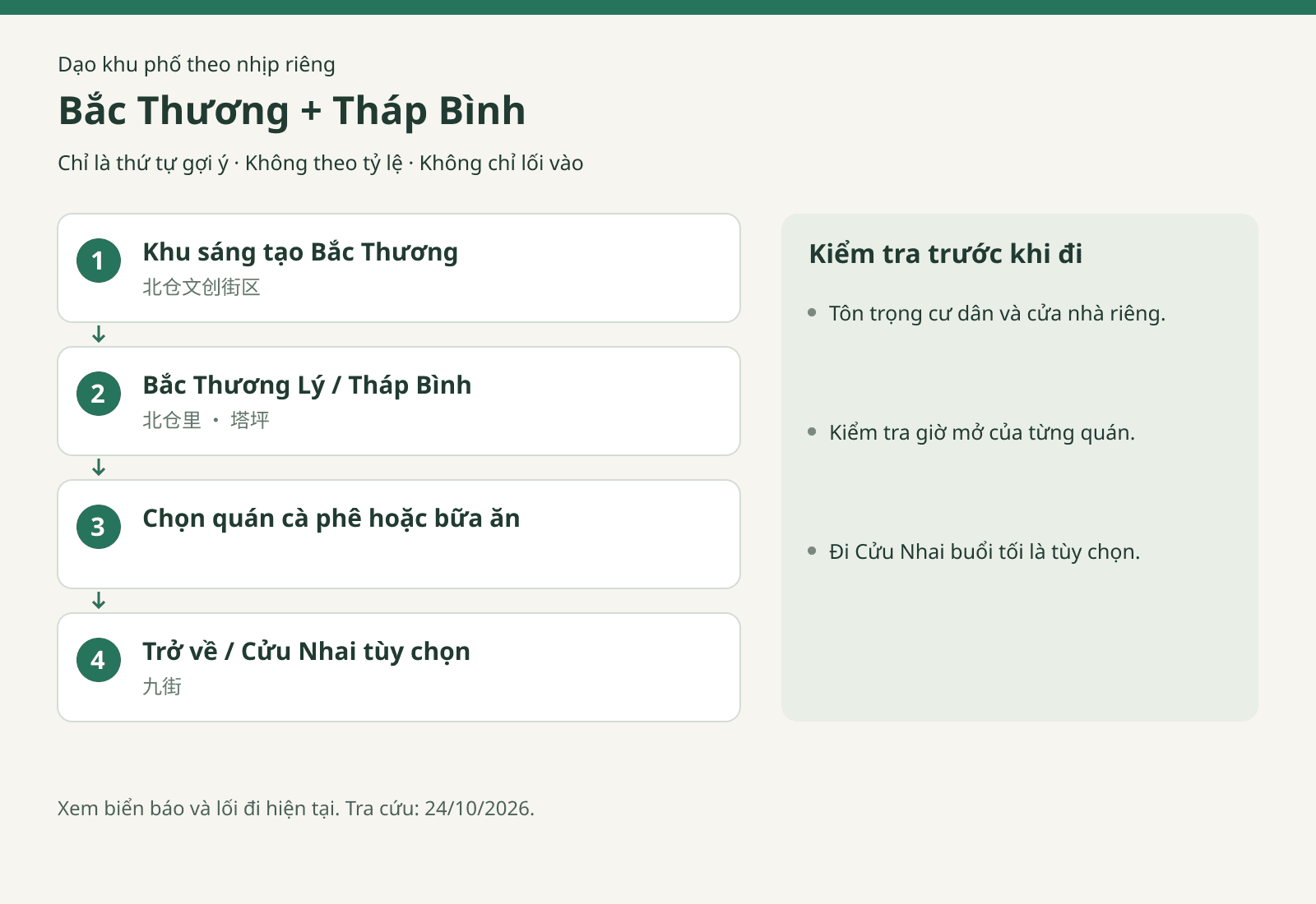Click the step 2 number badge
This screenshot has width=1316, height=904.
(x=99, y=394)
